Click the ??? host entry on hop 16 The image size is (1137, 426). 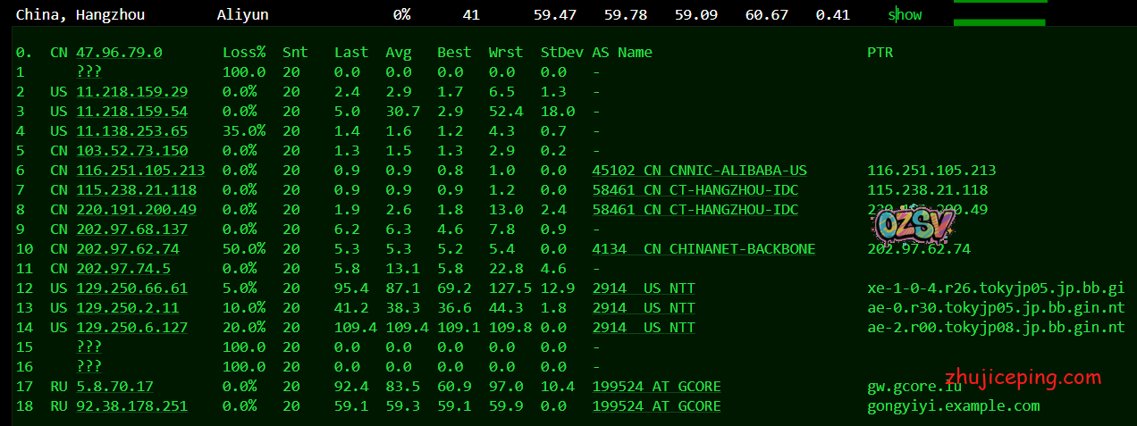click(x=88, y=367)
